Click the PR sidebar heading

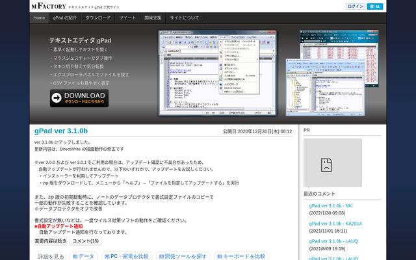coord(307,130)
